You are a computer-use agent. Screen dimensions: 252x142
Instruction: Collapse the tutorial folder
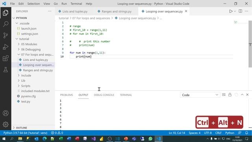[33, 39]
